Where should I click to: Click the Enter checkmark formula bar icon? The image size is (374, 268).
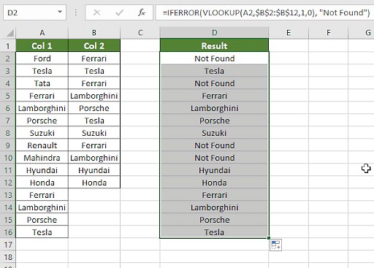click(x=119, y=12)
